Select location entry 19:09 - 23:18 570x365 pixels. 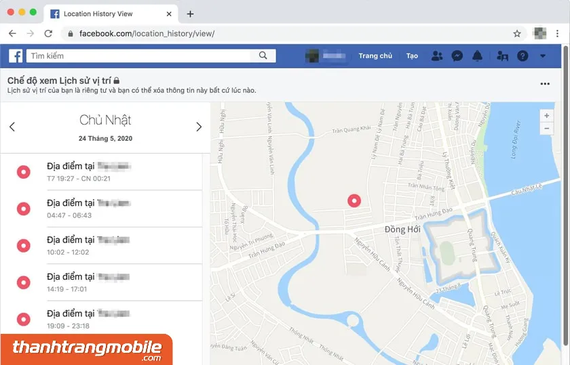pyautogui.click(x=101, y=318)
